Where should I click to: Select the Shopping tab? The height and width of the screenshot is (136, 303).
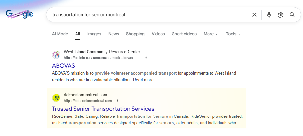click(x=135, y=34)
